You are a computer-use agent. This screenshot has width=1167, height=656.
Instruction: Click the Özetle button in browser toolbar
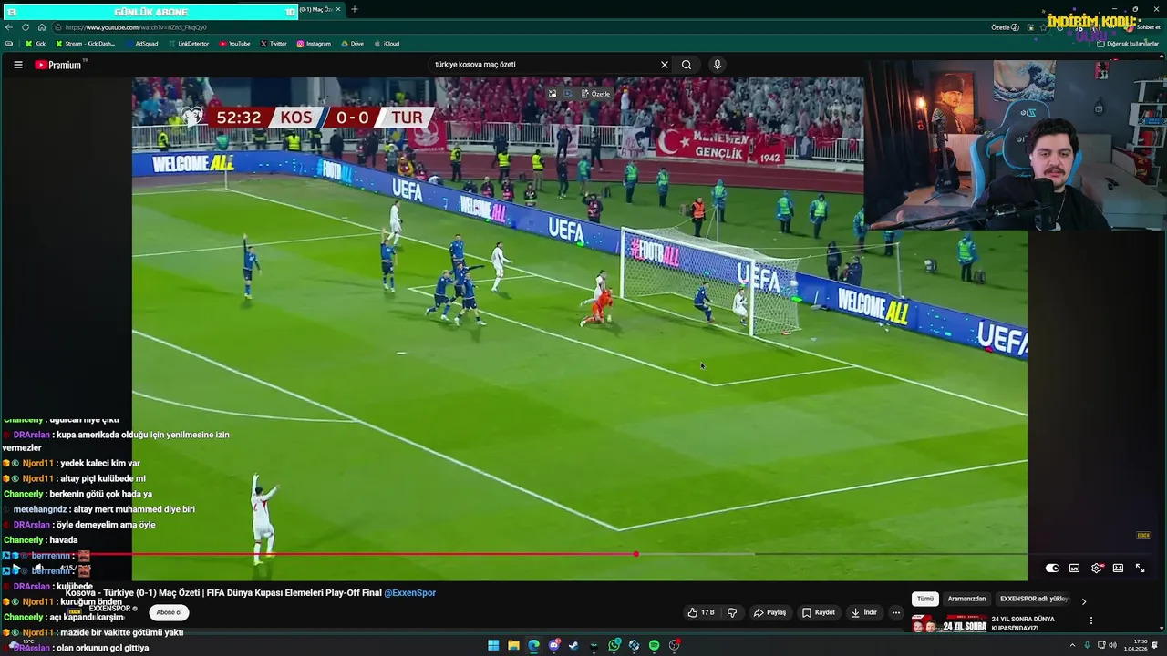coord(1005,27)
